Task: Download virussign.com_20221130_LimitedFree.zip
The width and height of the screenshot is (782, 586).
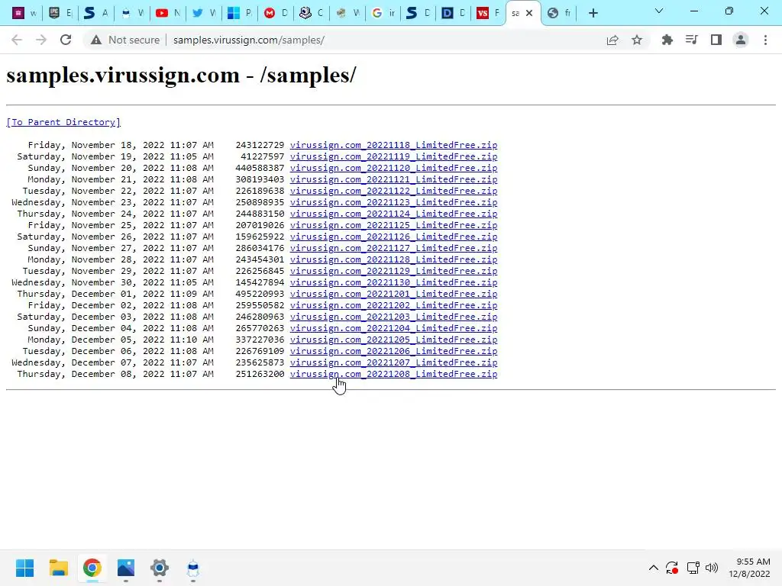Action: (393, 282)
